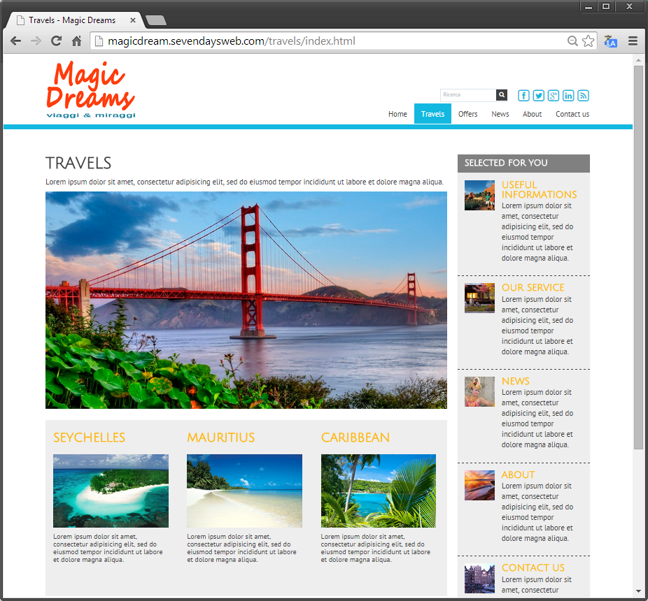Click the dancer thumbnail beside News
The image size is (648, 601).
pos(479,392)
